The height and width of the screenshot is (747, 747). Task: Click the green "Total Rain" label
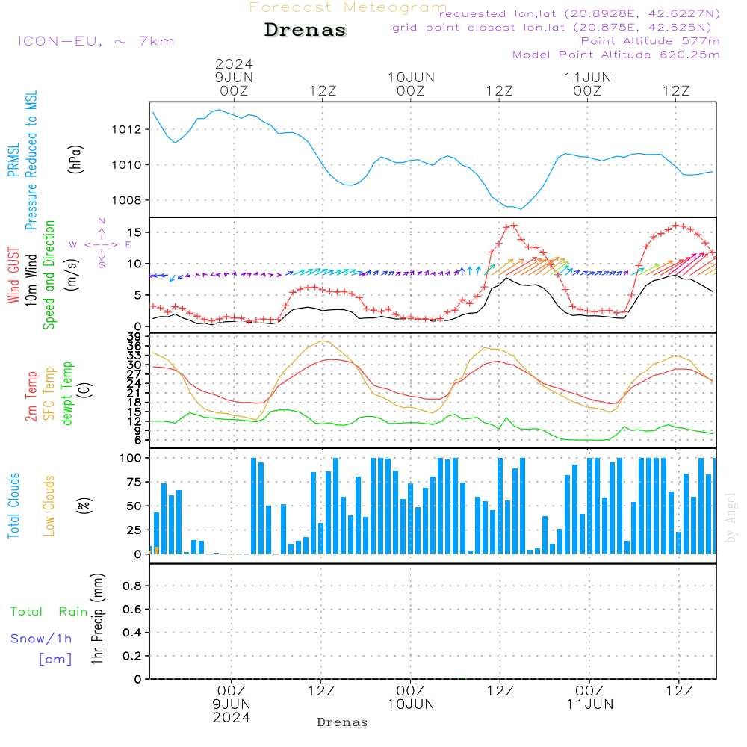tap(49, 612)
